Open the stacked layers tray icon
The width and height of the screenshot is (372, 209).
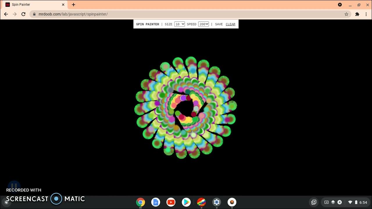tap(333, 202)
